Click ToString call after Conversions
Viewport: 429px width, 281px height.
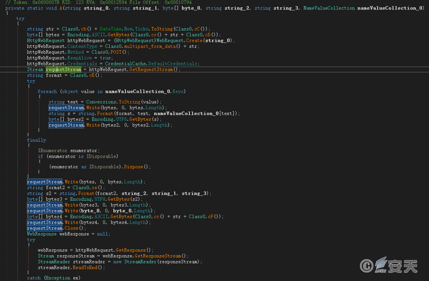(x=130, y=102)
